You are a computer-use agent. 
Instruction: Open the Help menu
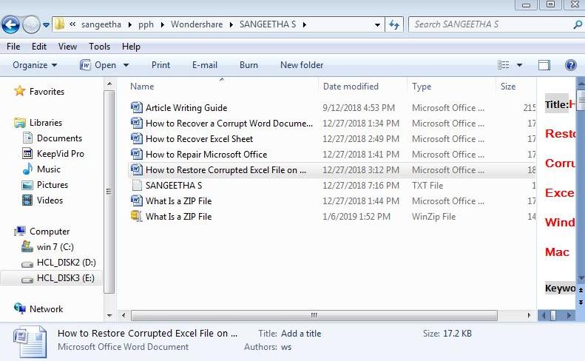pos(131,47)
